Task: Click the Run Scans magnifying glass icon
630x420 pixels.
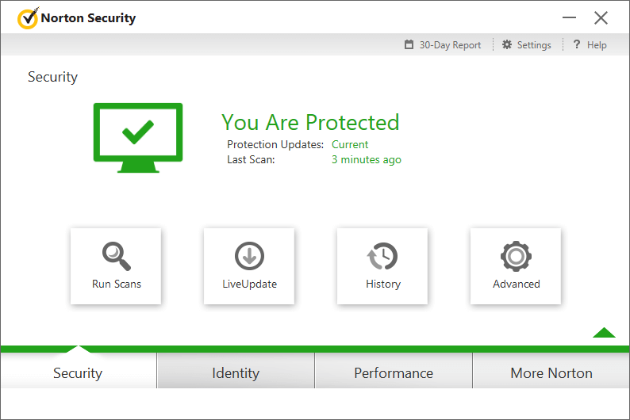Action: tap(116, 257)
